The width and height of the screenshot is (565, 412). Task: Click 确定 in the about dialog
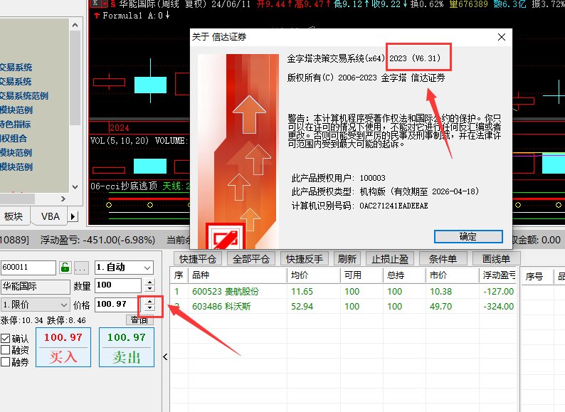[468, 236]
